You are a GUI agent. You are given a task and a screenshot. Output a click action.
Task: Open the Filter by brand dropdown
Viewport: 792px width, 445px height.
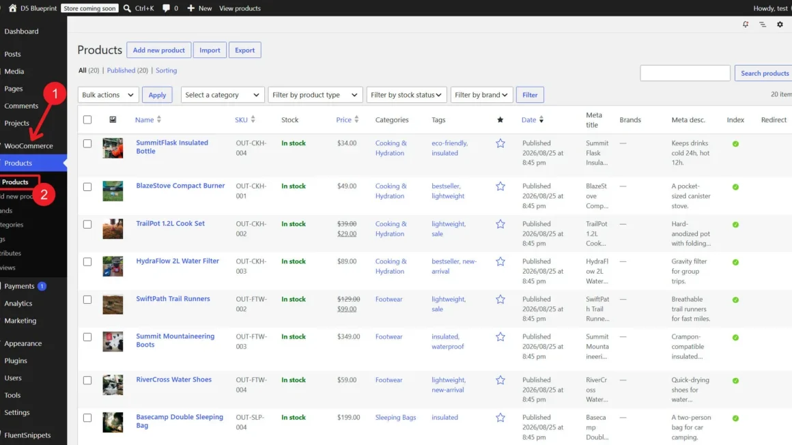(481, 95)
